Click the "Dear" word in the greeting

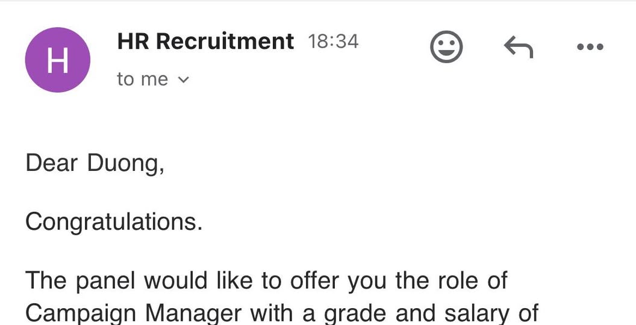[x=51, y=163]
